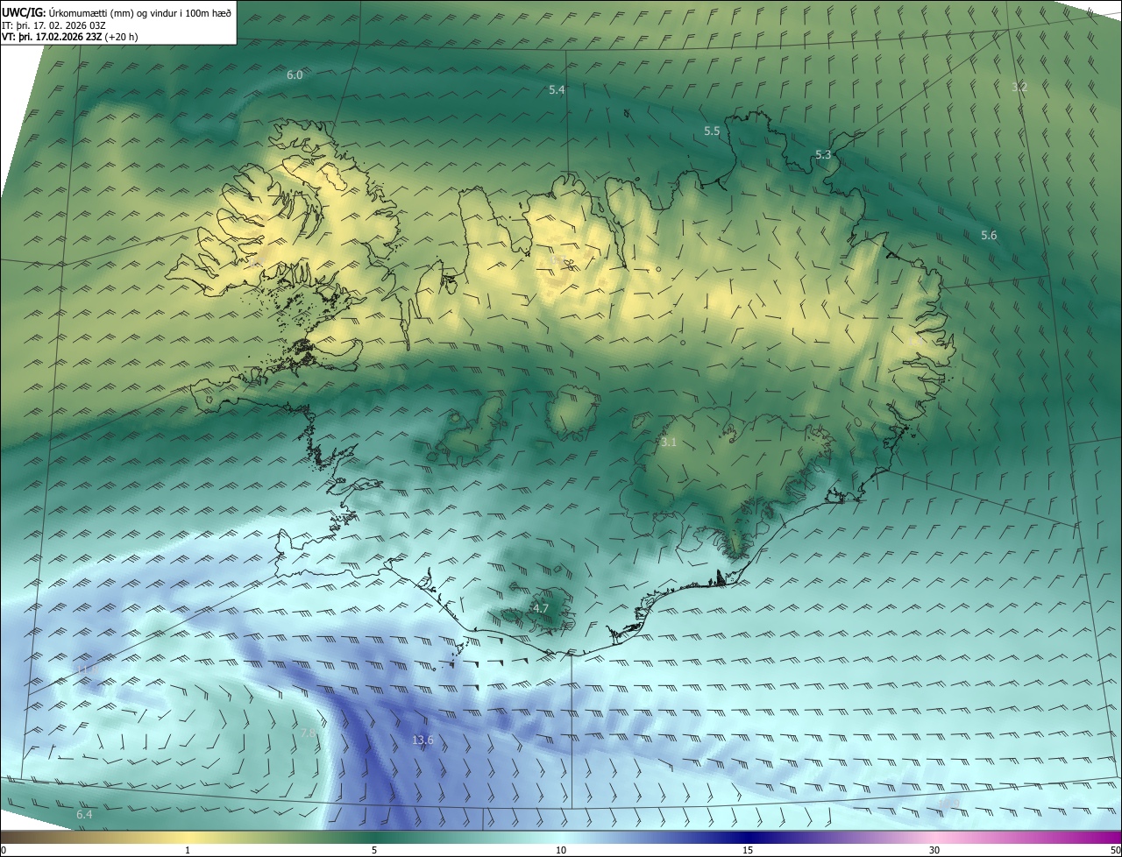This screenshot has height=857, width=1122.
Task: Click the initial time line 'IT: þri. 17. 02. 2026 03Z'
Action: click(x=53, y=25)
